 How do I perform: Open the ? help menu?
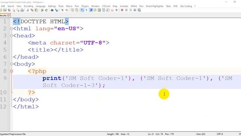click(x=195, y=6)
